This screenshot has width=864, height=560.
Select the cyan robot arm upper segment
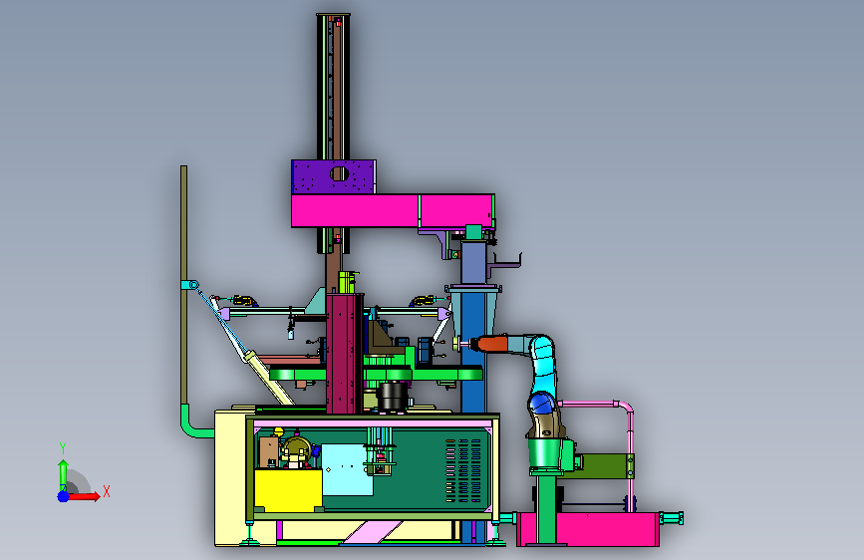[x=542, y=364]
